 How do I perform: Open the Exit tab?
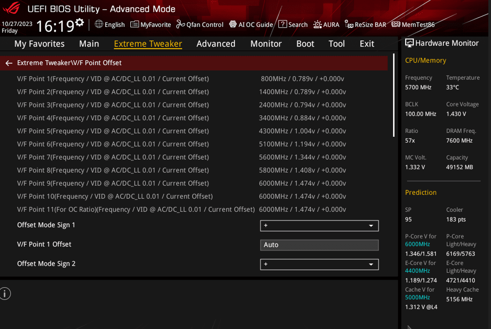tap(366, 44)
